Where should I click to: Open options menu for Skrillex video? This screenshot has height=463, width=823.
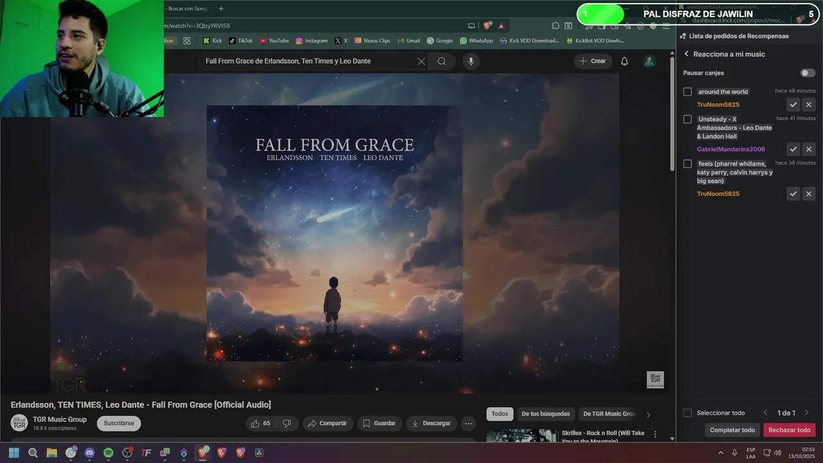[655, 435]
